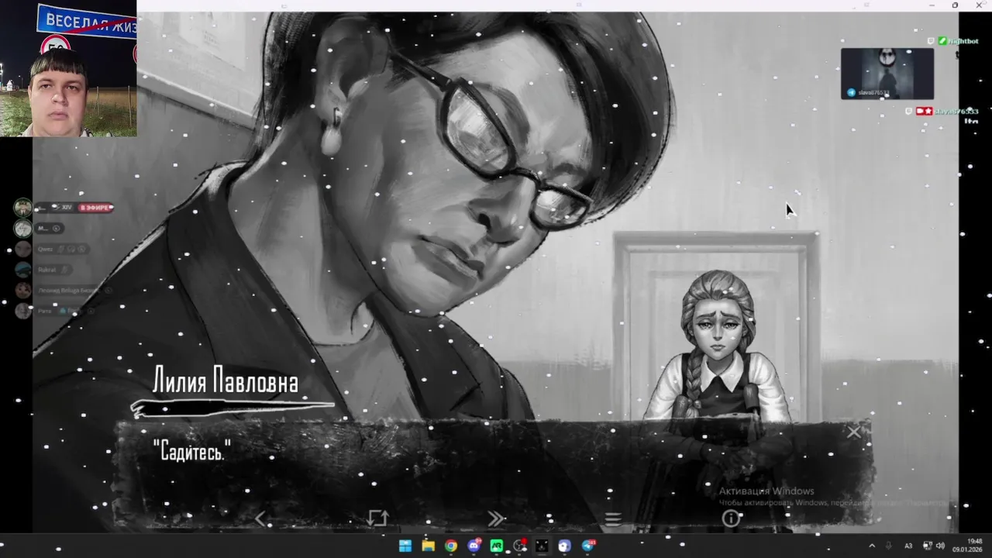Select the second voice overlay avatar 'M...'
Screen dimensions: 992x558
[x=23, y=229]
